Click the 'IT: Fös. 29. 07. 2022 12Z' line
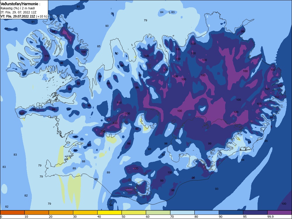Image resolution: width=292 pixels, height=219 pixels. coord(18,12)
